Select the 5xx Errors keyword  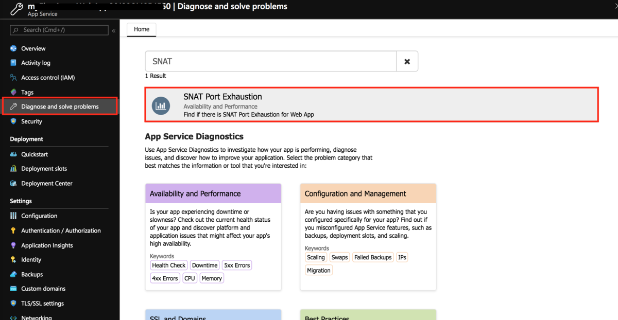237,265
